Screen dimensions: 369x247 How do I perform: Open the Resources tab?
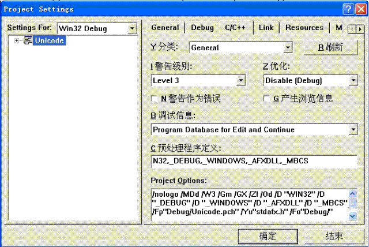click(x=304, y=28)
